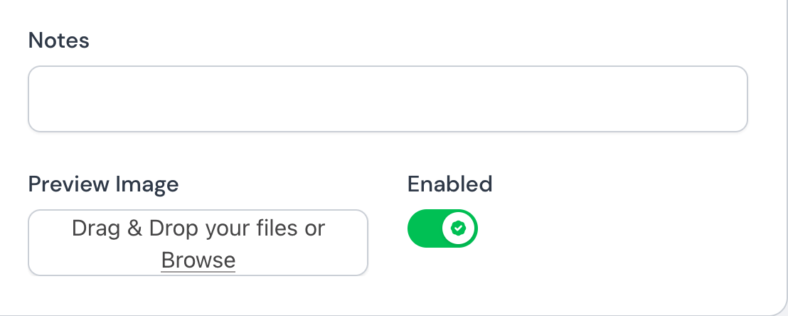Click the 'Drag & Drop your files' text

point(198,228)
